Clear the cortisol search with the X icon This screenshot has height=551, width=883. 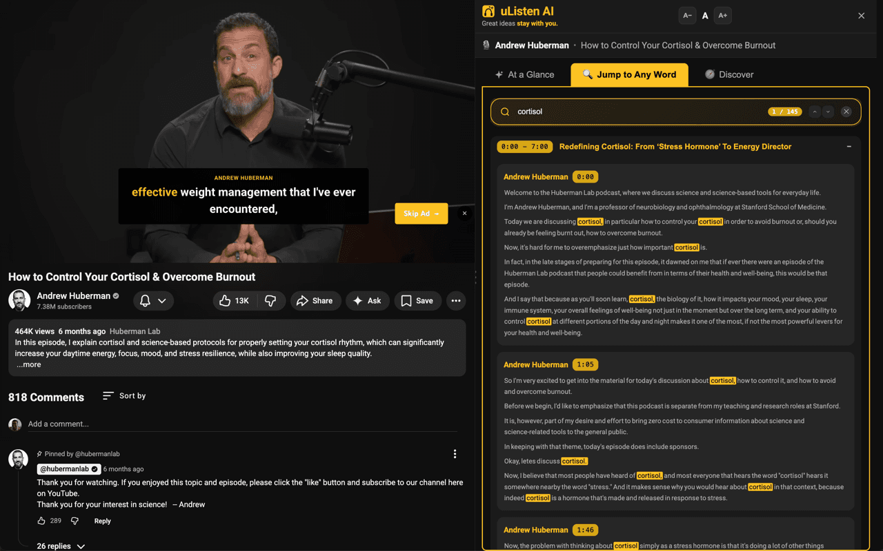coord(846,111)
